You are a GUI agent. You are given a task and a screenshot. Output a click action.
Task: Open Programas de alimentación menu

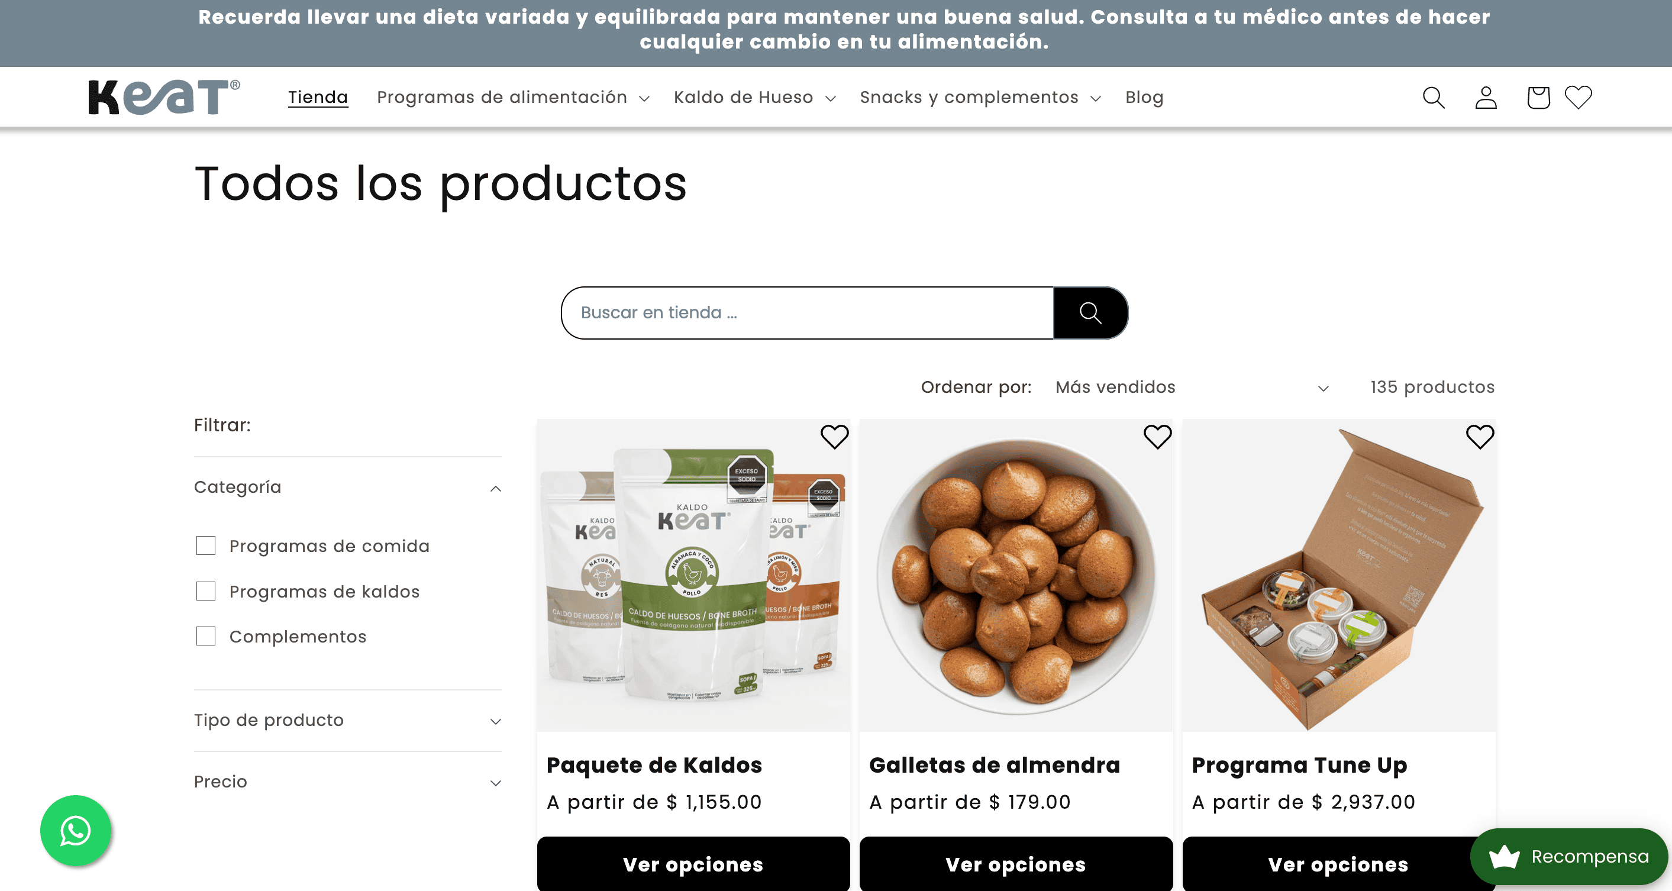(x=513, y=98)
